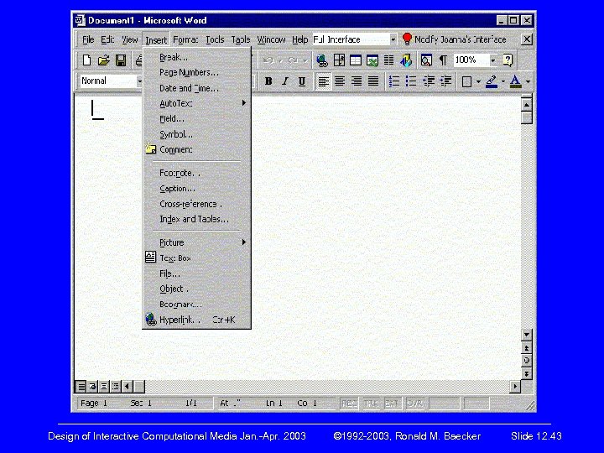
Task: Select Footnote... menu entry
Action: click(x=197, y=173)
